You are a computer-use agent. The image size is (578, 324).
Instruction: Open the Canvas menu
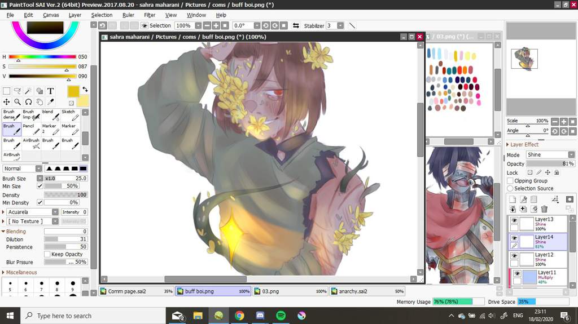coord(51,15)
